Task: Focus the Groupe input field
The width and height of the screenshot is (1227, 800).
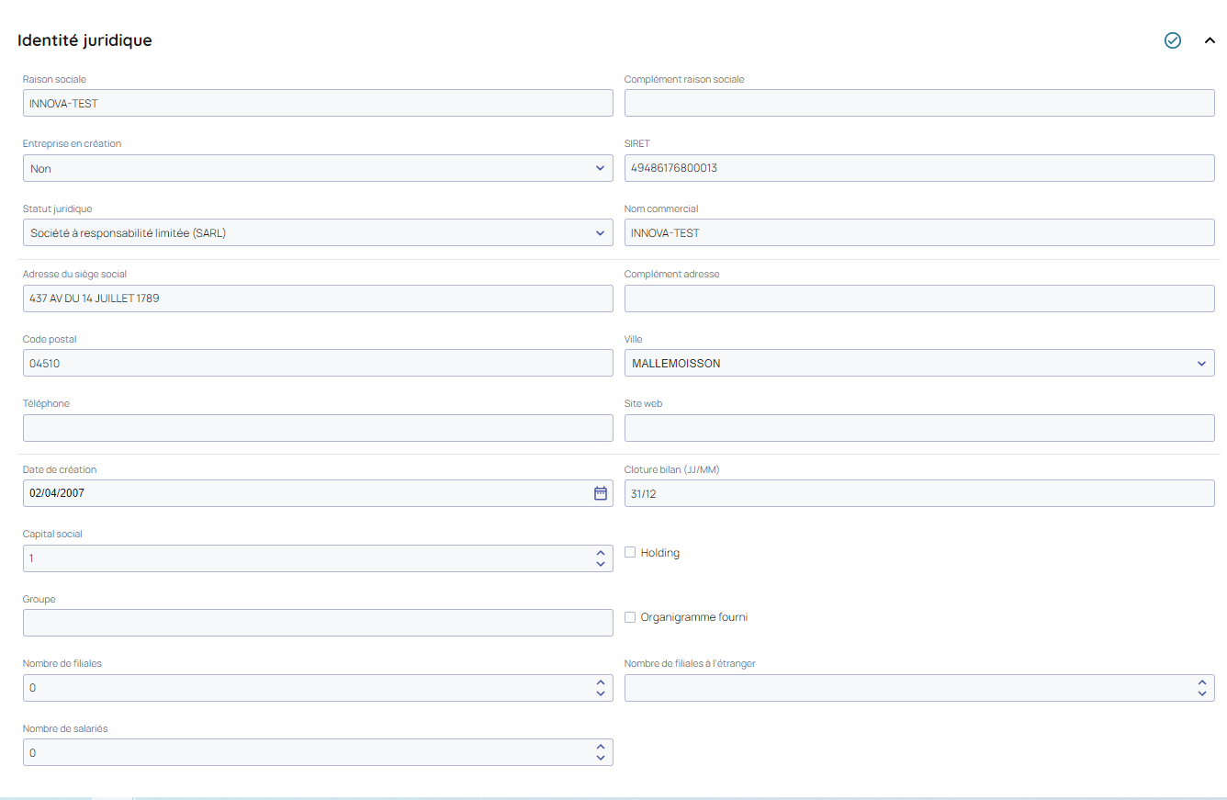Action: click(x=317, y=623)
